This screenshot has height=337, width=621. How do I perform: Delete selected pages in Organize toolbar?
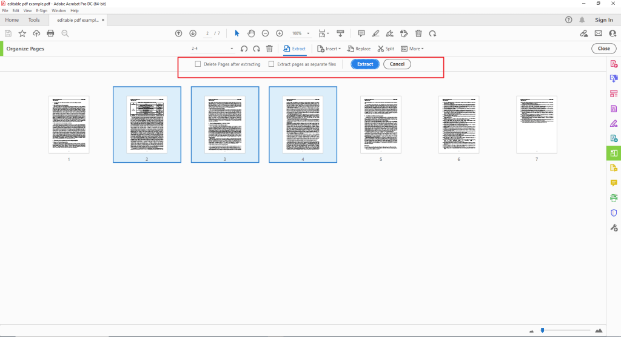point(269,49)
